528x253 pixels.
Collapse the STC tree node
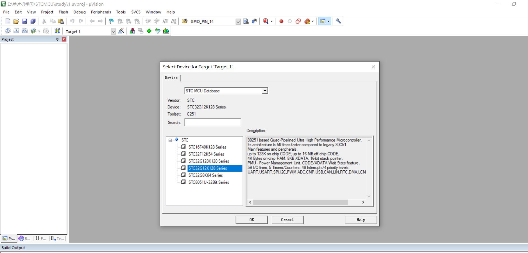pyautogui.click(x=170, y=140)
